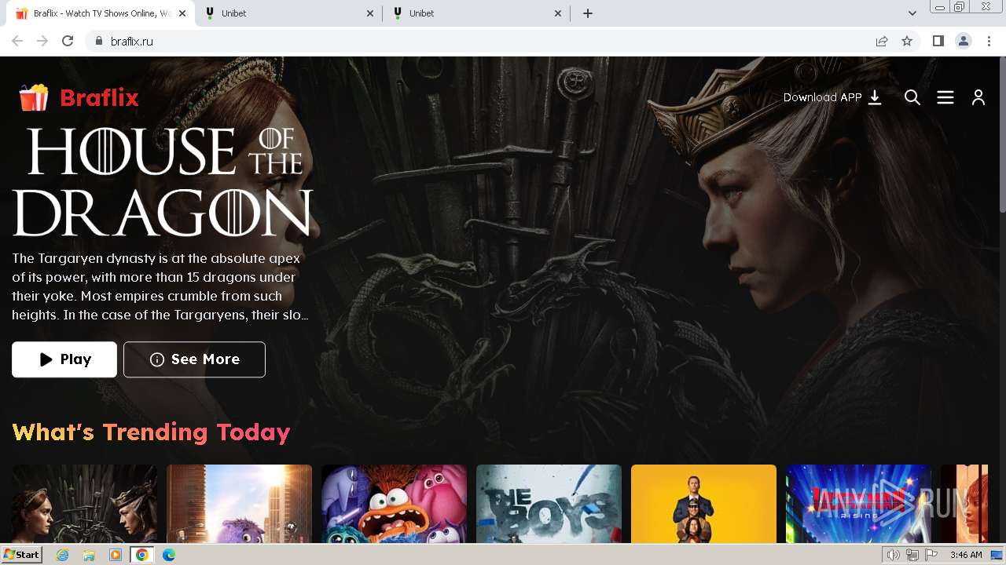Share this page icon in address bar
Viewport: 1006px width, 565px height.
point(882,41)
